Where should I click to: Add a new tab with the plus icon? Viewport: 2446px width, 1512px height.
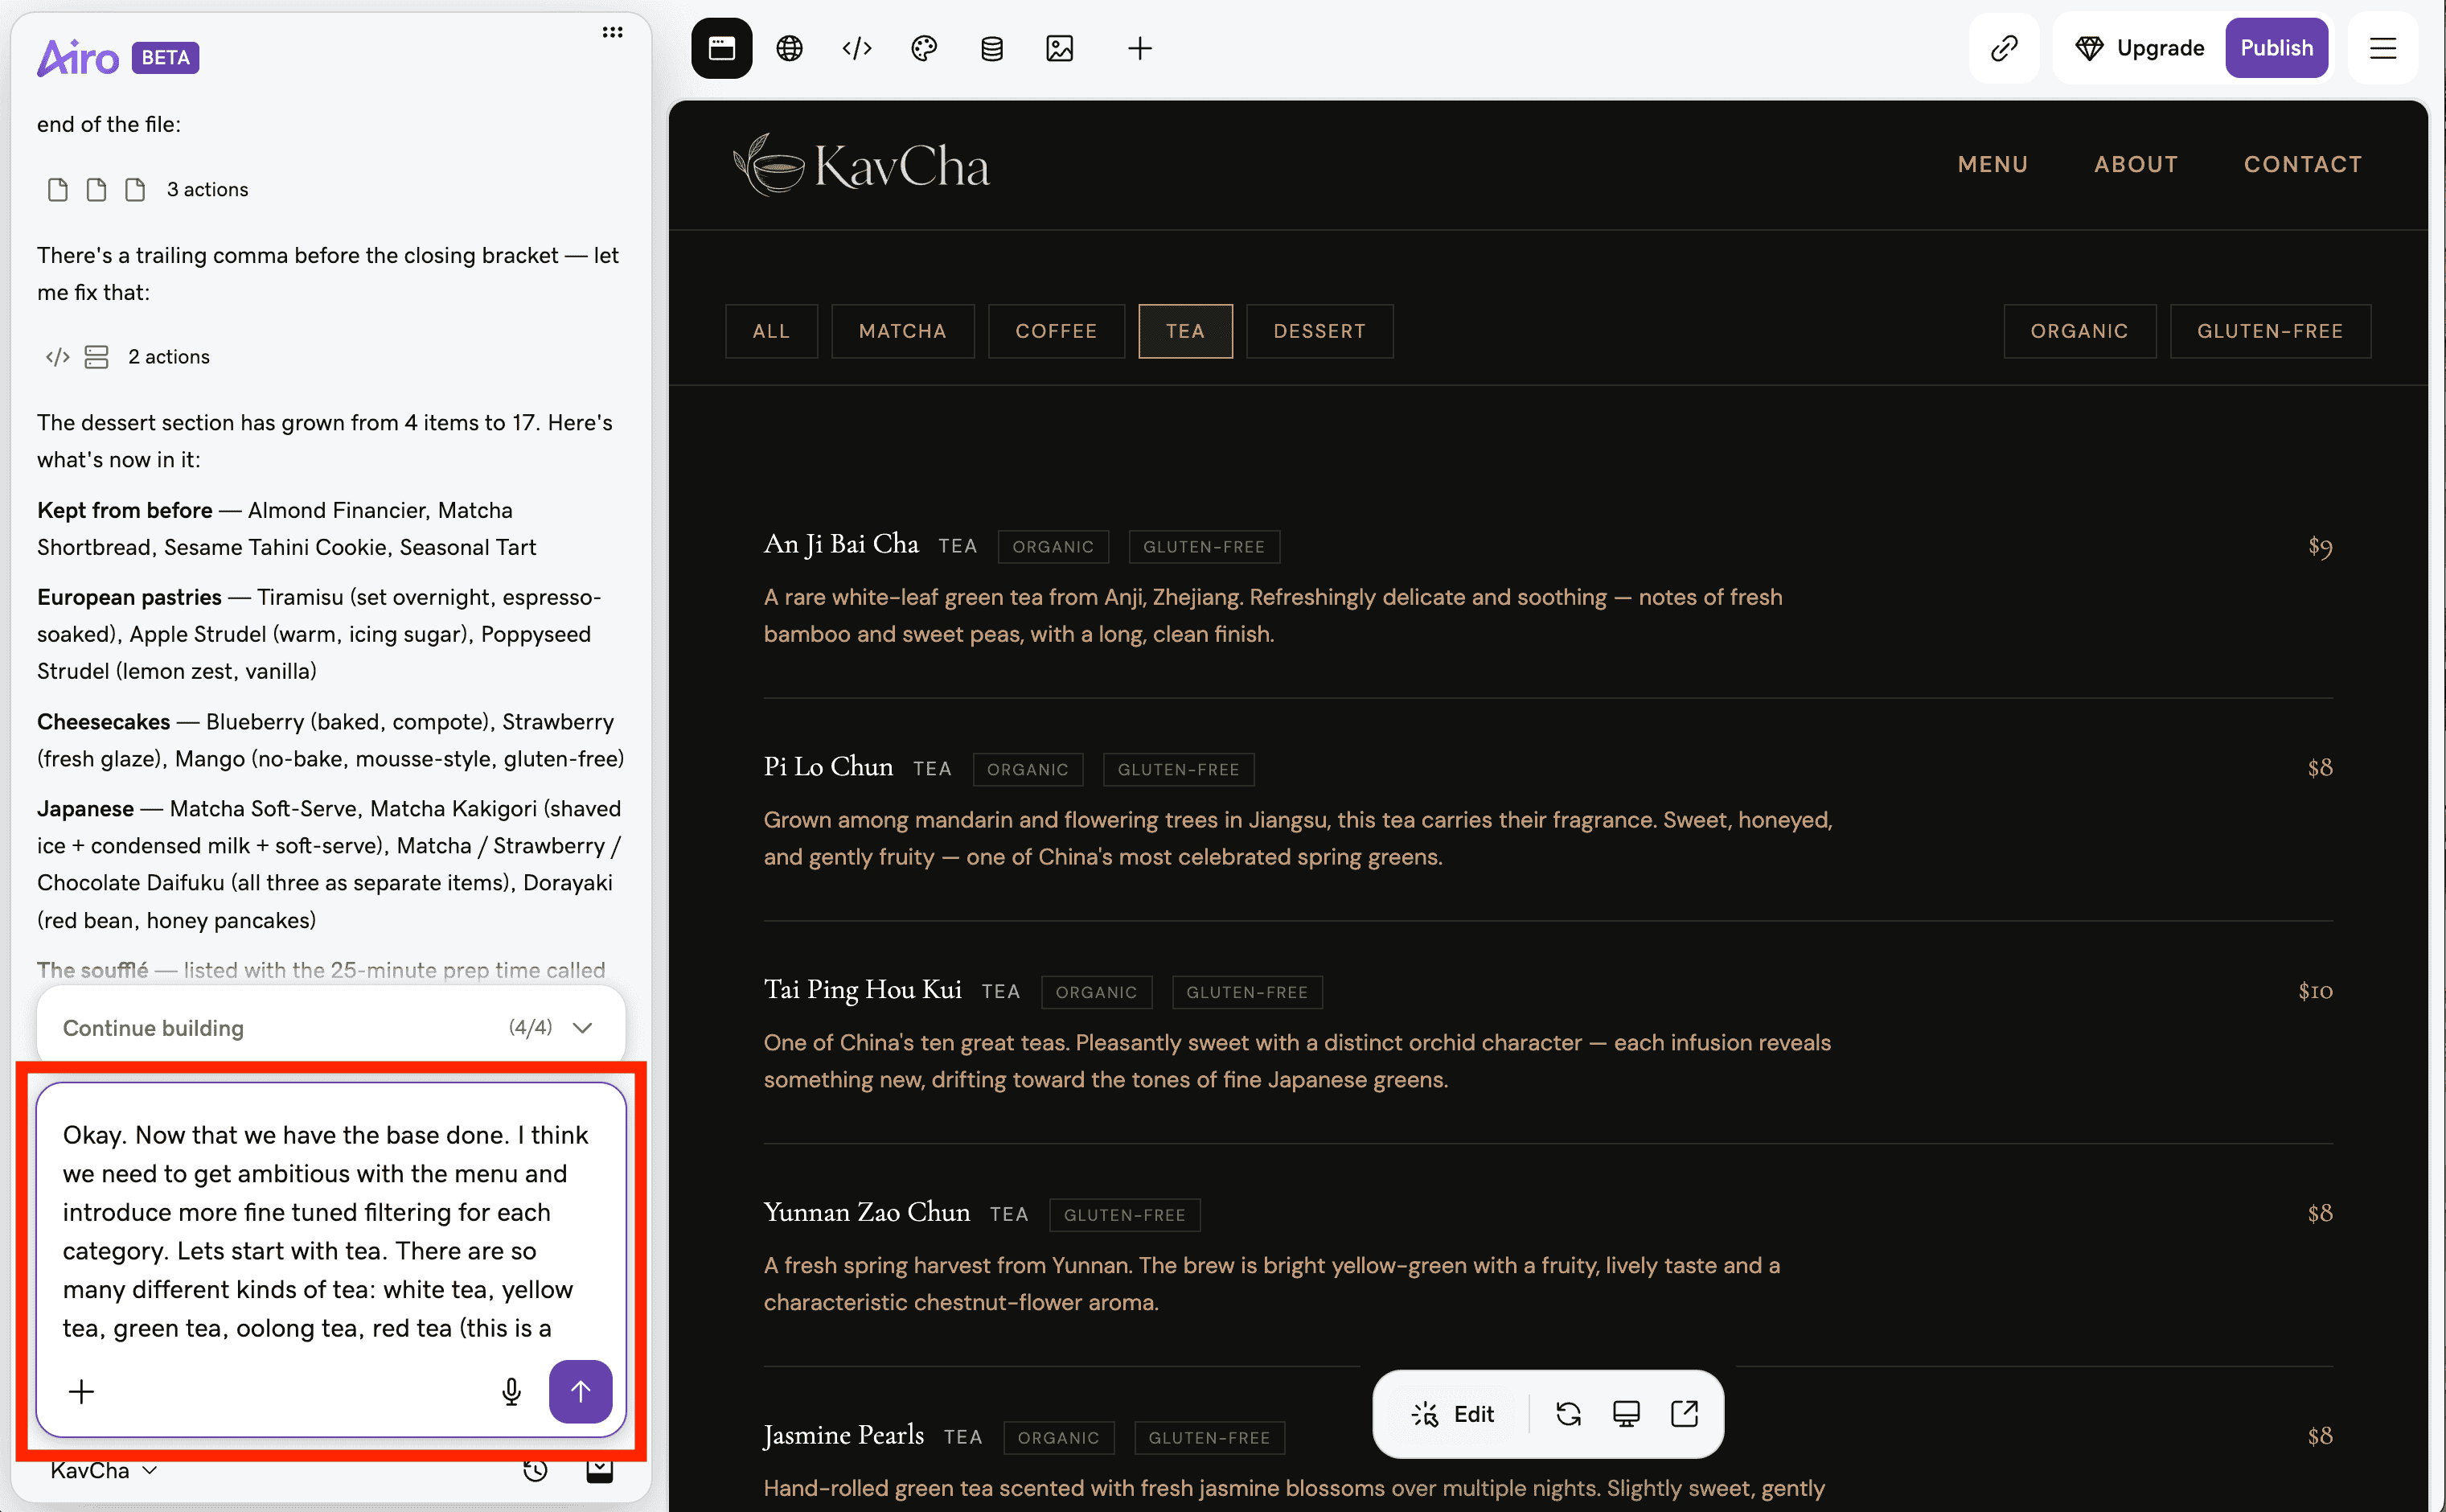click(1139, 48)
